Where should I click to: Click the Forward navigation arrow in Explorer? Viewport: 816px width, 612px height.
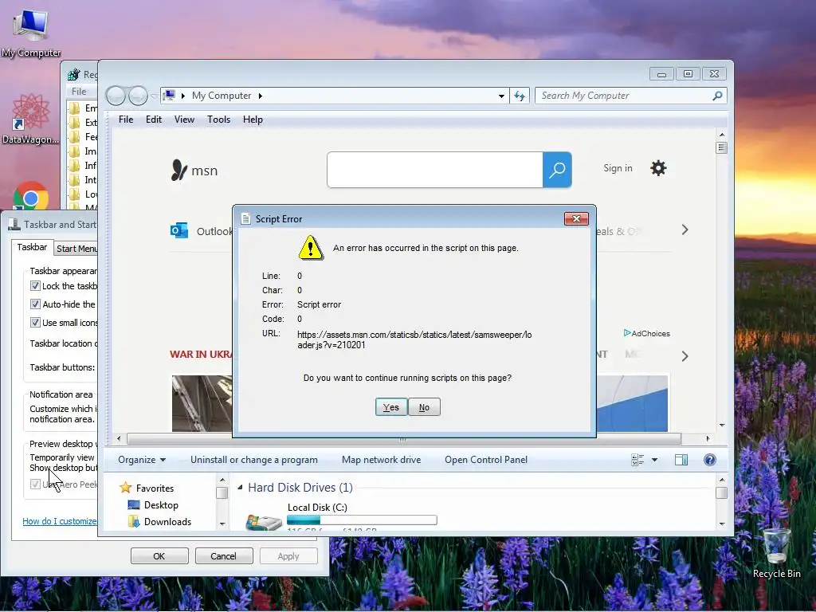pos(138,96)
